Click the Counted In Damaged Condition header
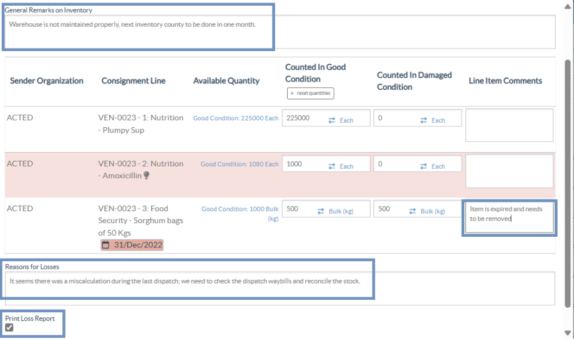Image resolution: width=574 pixels, height=339 pixels. (414, 81)
